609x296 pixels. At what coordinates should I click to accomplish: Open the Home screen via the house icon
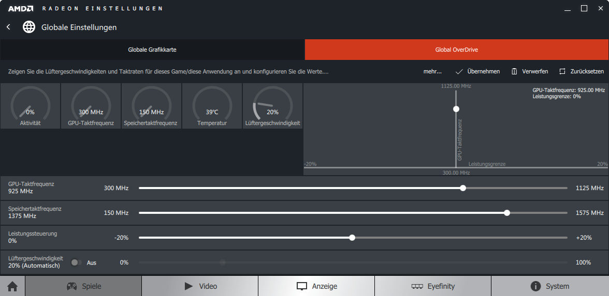point(12,286)
